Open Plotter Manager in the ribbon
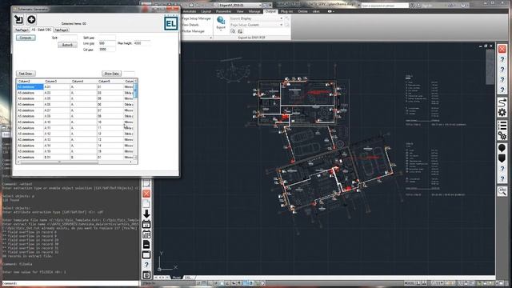Screen dimensions: 512x288 (x=193, y=31)
